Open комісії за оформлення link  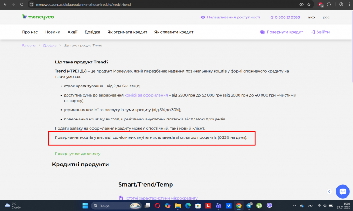point(146,95)
